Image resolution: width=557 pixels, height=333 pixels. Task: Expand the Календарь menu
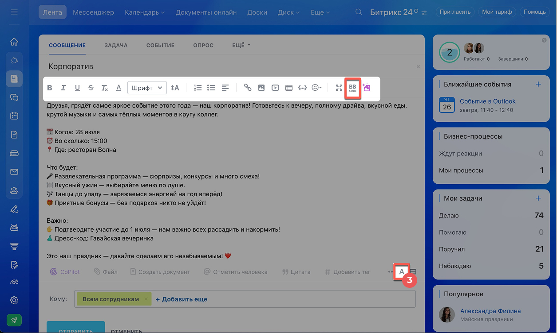pyautogui.click(x=145, y=12)
